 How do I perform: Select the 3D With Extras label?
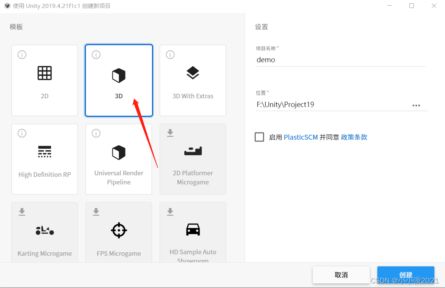[193, 96]
